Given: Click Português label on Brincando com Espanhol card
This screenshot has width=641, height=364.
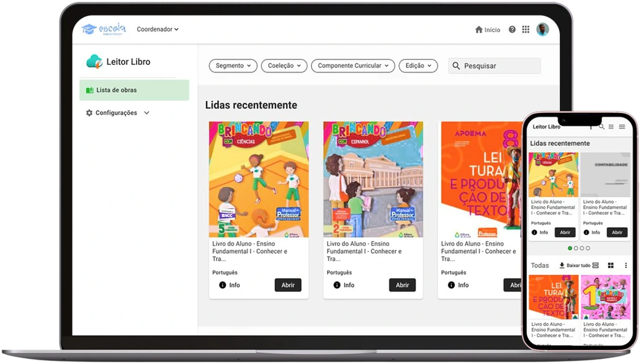Looking at the screenshot, I should 339,272.
